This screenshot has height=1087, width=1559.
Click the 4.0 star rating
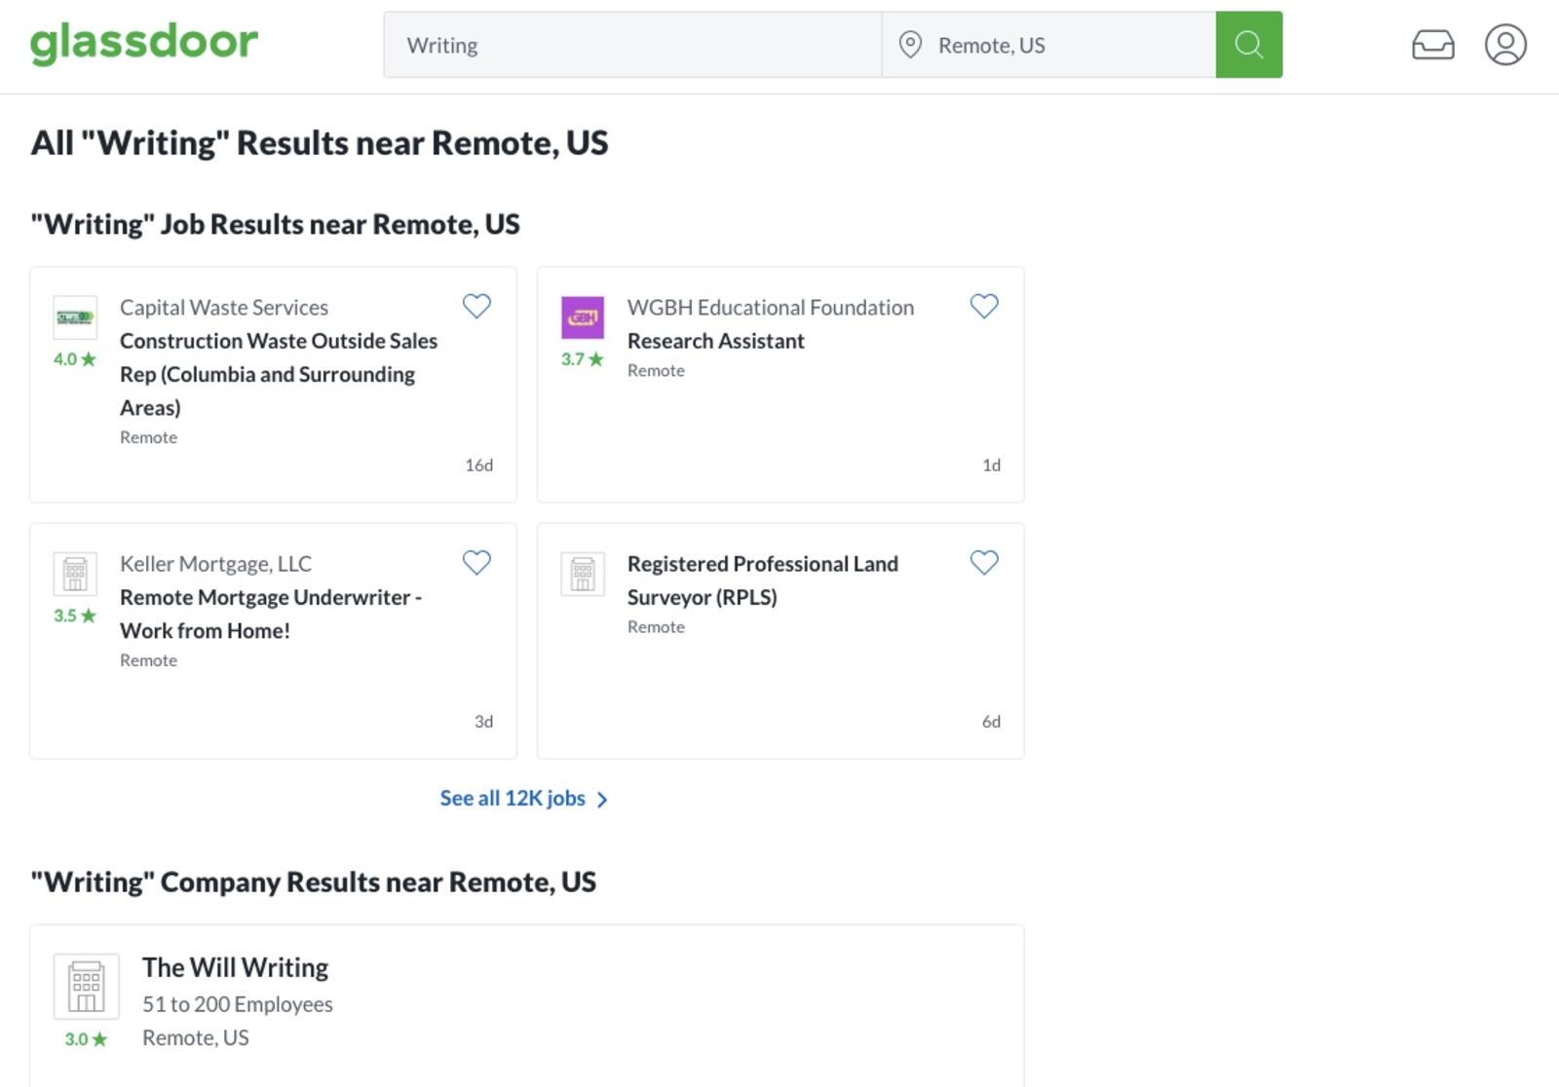click(75, 359)
